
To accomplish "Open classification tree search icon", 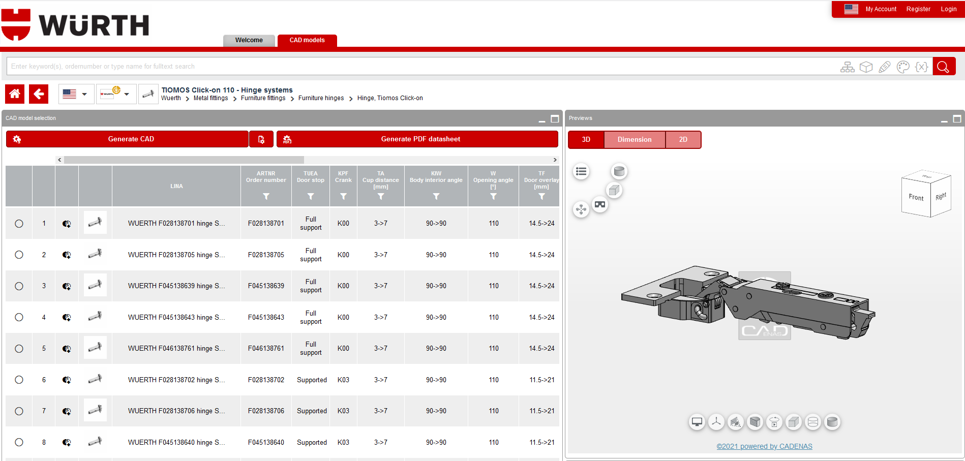I will coord(848,67).
